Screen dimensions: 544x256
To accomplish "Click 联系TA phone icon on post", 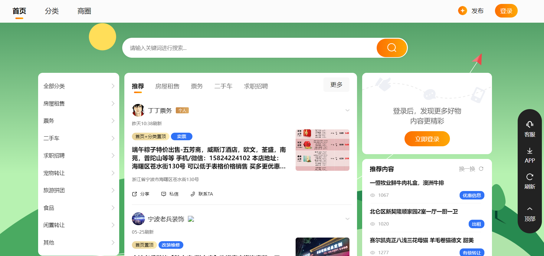I will (x=193, y=194).
